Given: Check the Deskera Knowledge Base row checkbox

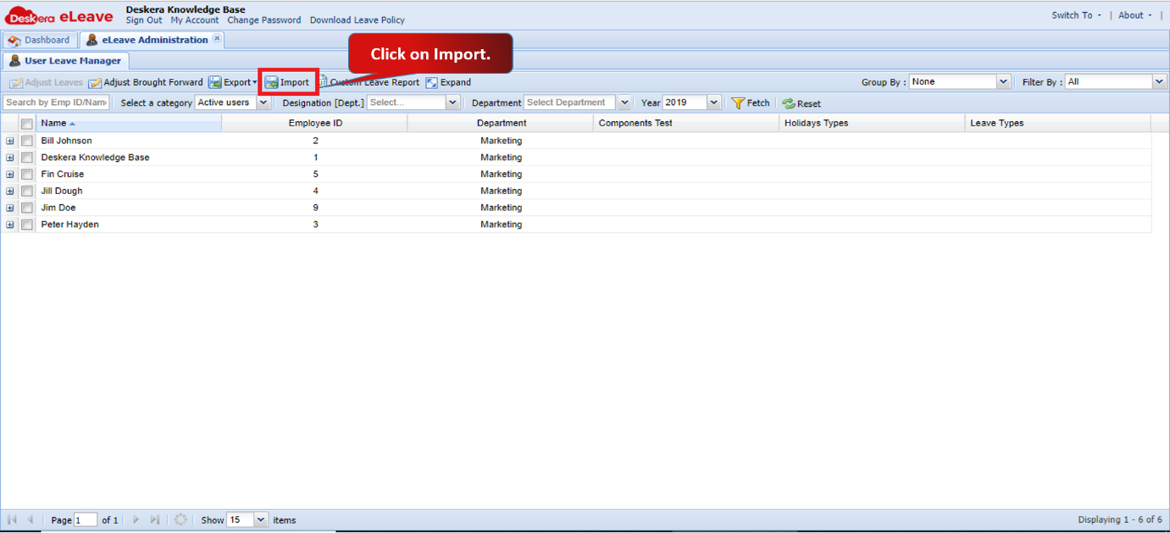Looking at the screenshot, I should [27, 158].
